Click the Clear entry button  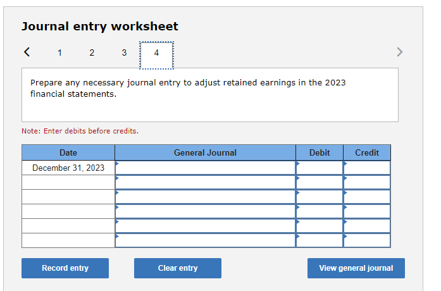click(178, 268)
